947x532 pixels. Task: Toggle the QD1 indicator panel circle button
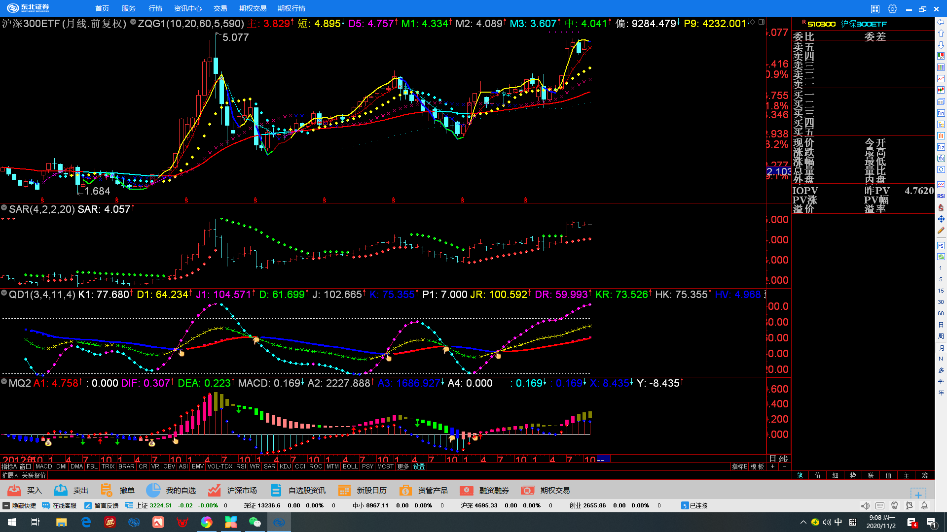tap(4, 294)
